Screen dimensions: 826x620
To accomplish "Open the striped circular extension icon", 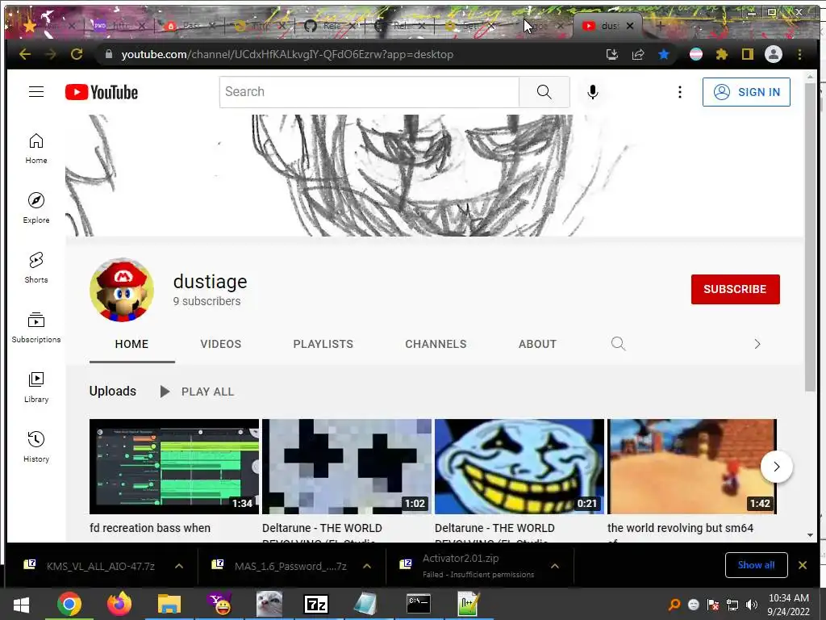I will click(696, 54).
